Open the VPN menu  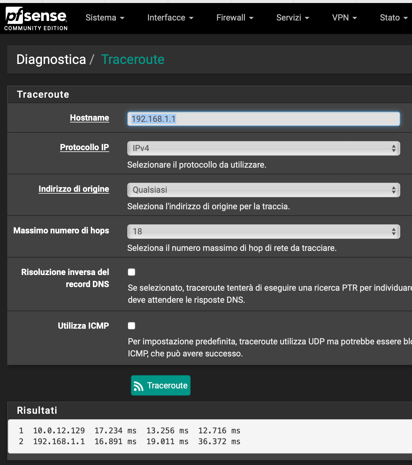(344, 18)
